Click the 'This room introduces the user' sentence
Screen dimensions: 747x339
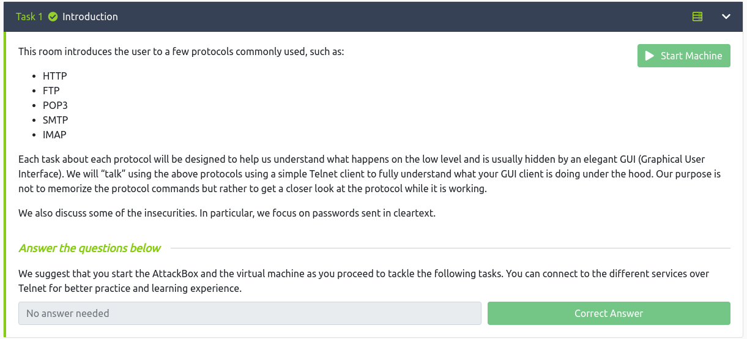point(181,51)
